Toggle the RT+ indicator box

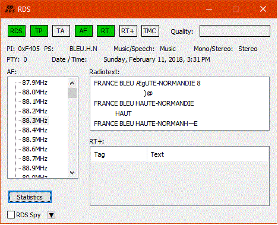pos(128,31)
